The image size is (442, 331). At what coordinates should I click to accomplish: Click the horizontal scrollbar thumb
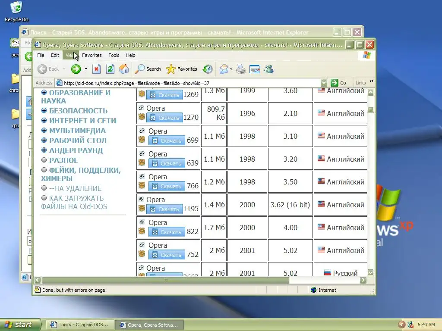[165, 280]
